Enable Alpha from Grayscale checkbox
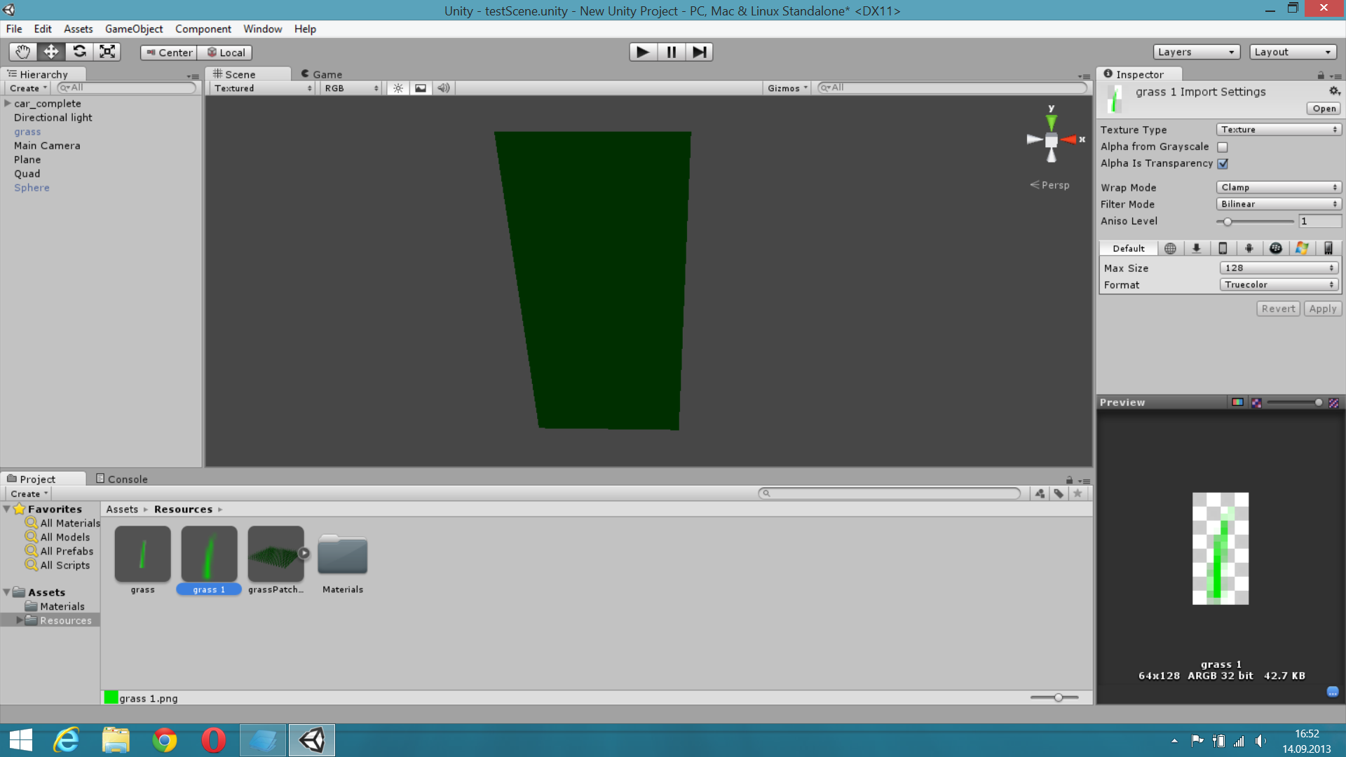This screenshot has width=1346, height=757. (x=1223, y=147)
